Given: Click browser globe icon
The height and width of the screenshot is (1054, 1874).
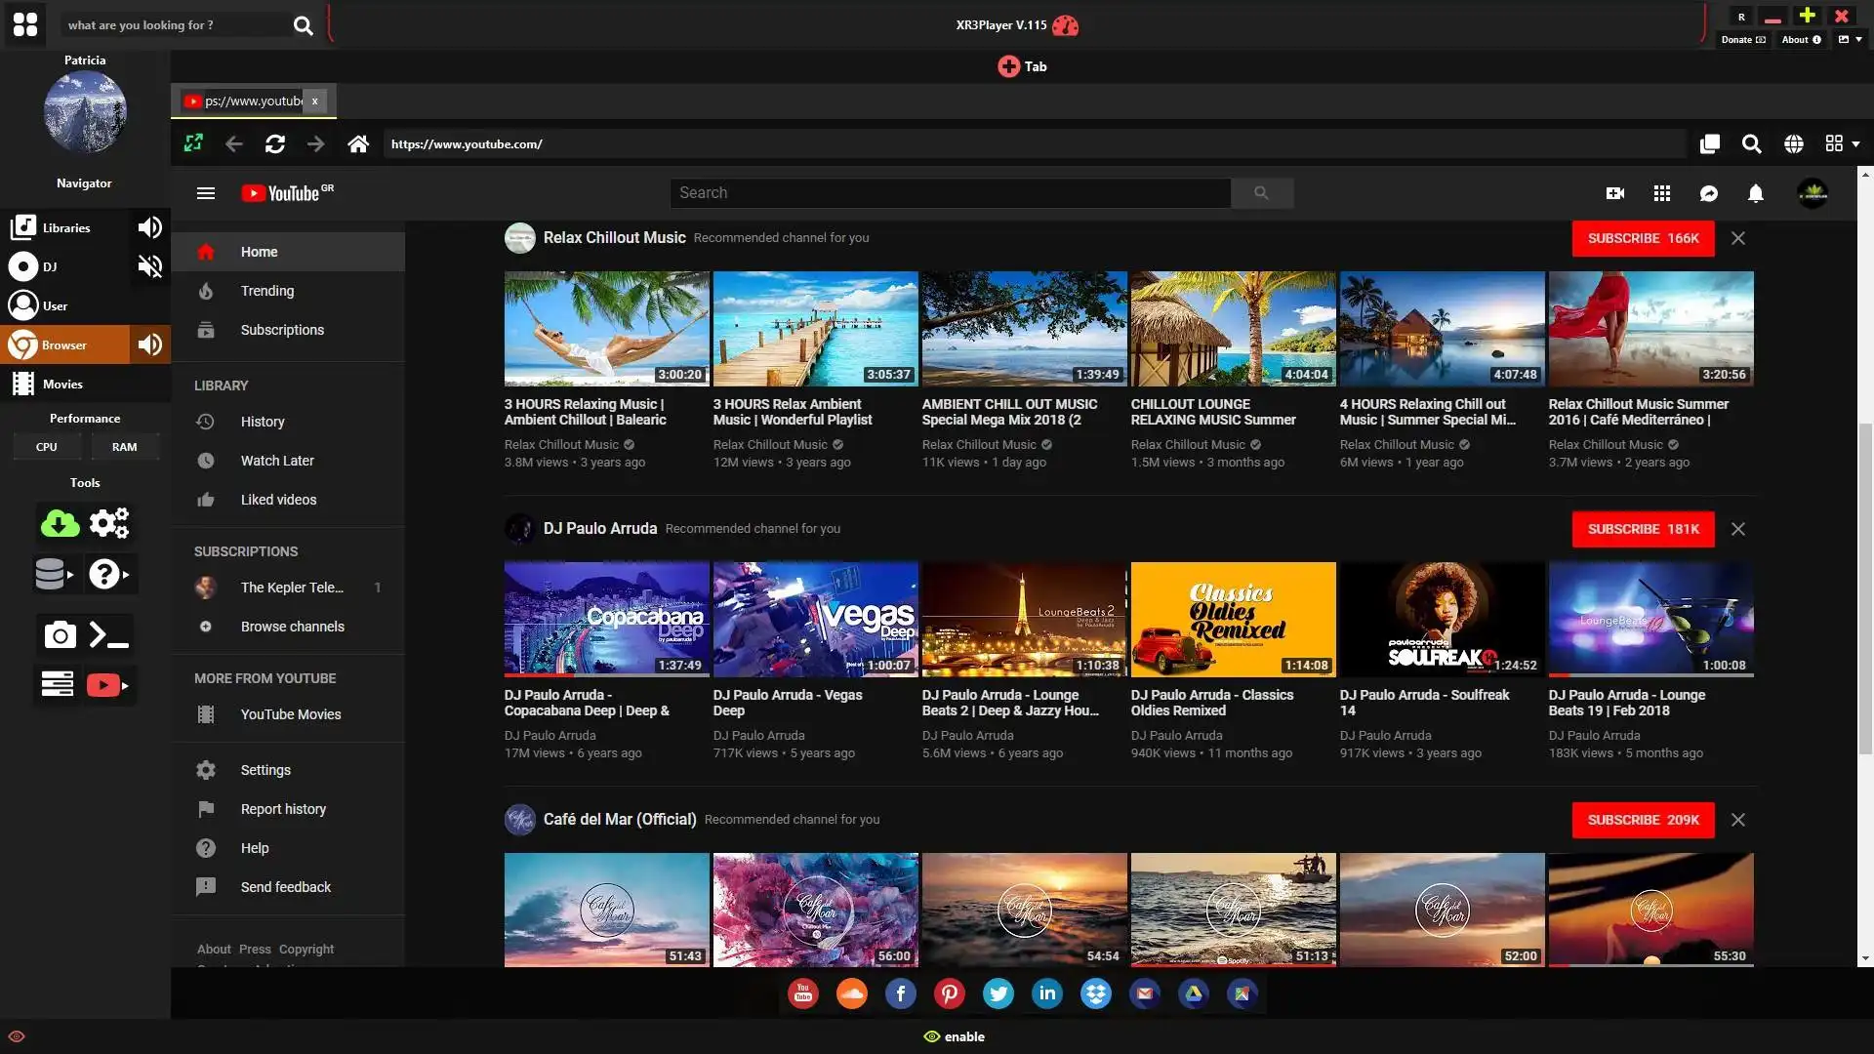Looking at the screenshot, I should click(x=1794, y=144).
